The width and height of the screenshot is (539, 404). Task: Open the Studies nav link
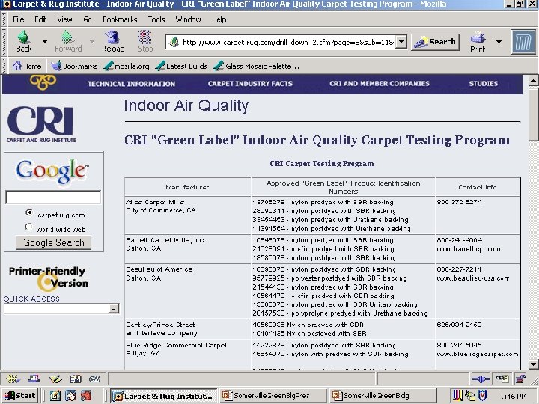click(484, 84)
